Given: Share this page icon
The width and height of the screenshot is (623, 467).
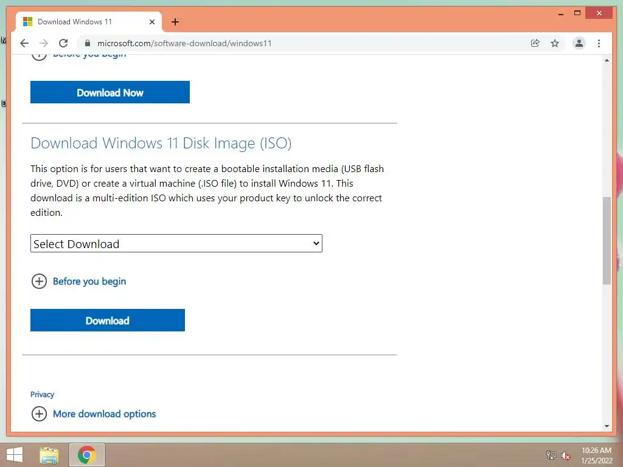Looking at the screenshot, I should coord(535,43).
